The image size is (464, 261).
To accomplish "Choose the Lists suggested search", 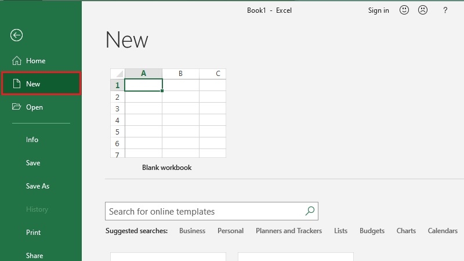I will coord(340,231).
